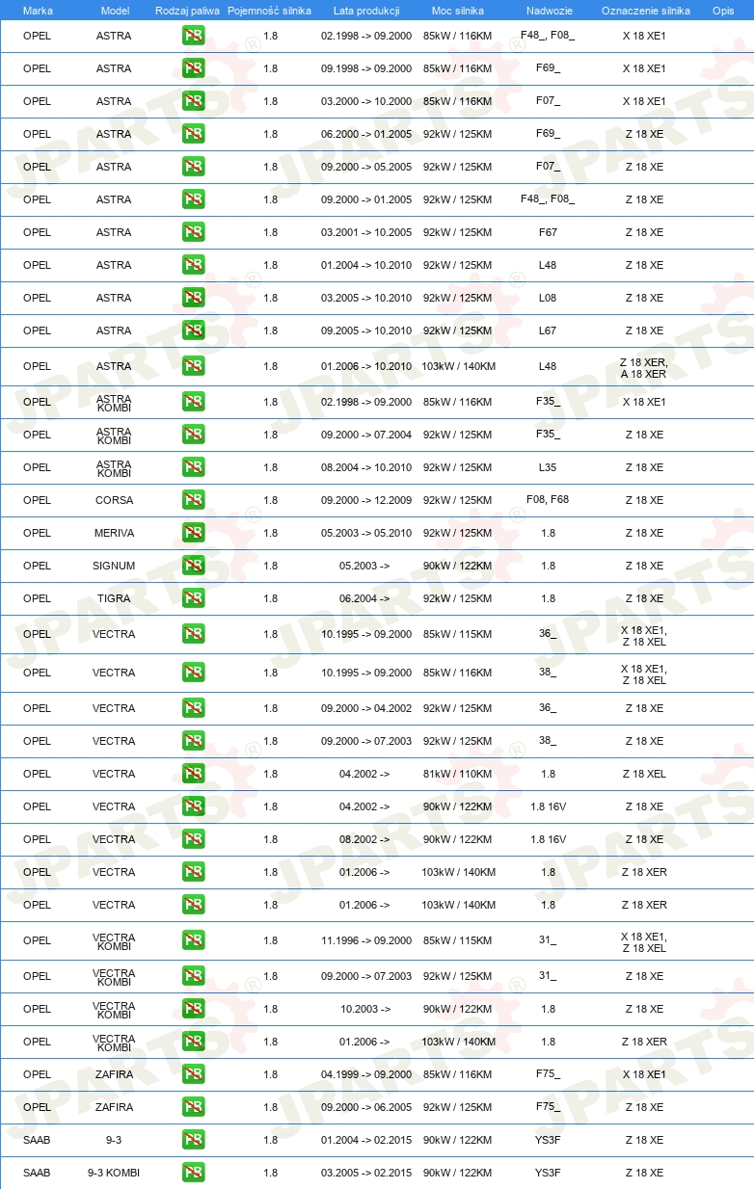Click fuel icon in ASTRA 03.2000 -> 10.2000 row

[193, 101]
